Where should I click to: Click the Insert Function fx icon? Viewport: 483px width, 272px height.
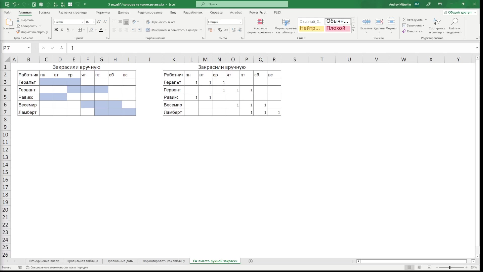(x=61, y=48)
